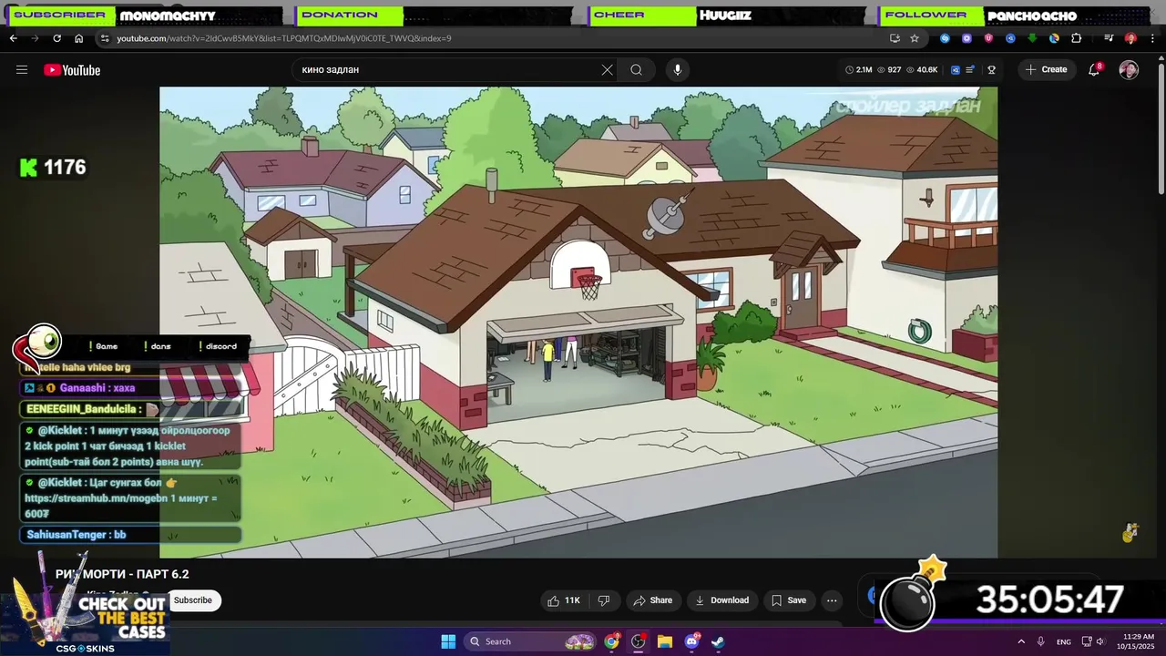This screenshot has width=1166, height=656.
Task: Open Discord from the taskbar
Action: (x=691, y=641)
